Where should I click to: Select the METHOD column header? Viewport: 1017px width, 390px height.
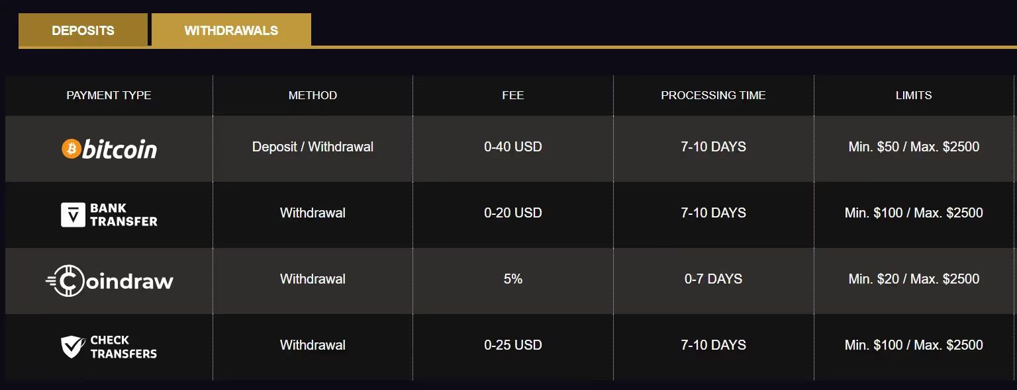click(x=313, y=95)
